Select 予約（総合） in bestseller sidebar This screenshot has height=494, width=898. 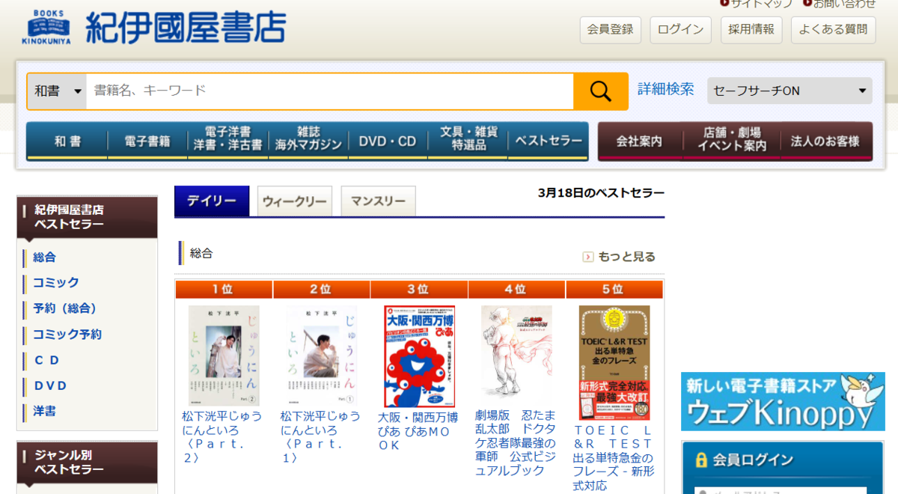point(65,308)
